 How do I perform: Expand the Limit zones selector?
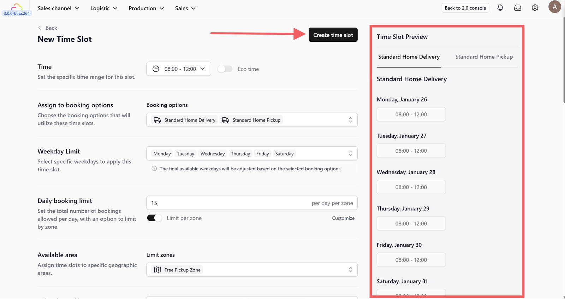click(252, 270)
